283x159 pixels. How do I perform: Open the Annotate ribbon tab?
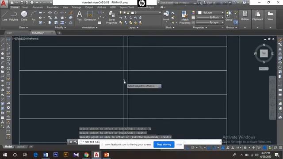click(38, 7)
